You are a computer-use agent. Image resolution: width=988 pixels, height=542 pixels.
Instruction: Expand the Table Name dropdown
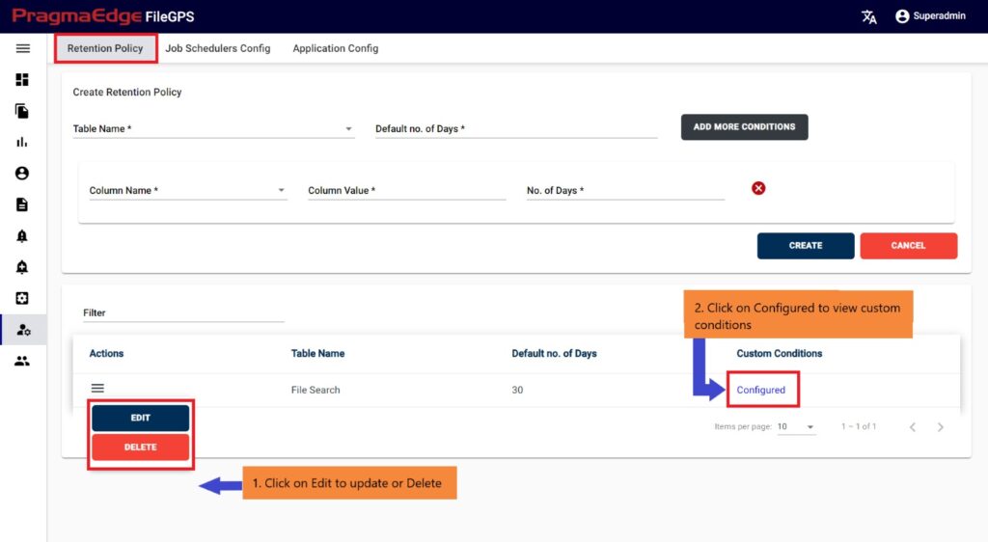213,128
